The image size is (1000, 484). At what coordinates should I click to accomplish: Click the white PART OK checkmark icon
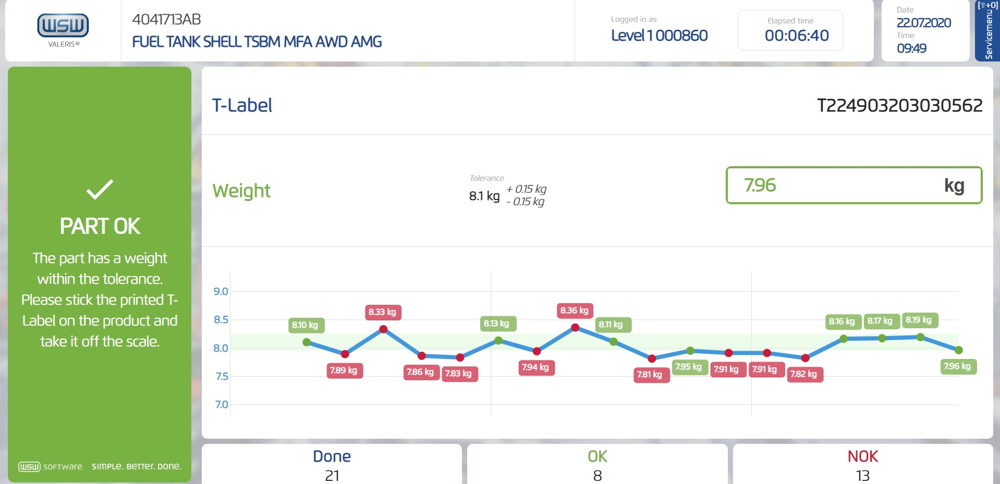(100, 190)
